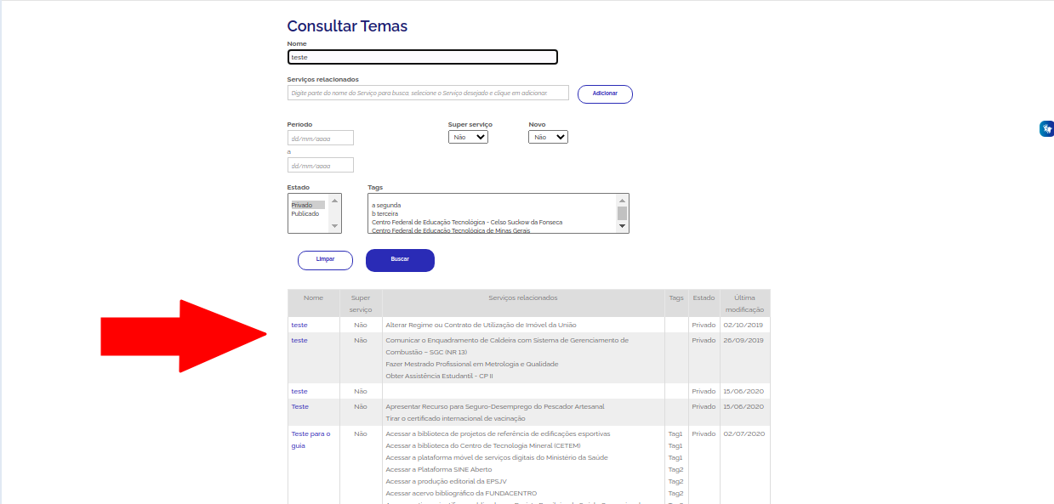
Task: Select the "a segunda" tag option
Action: [x=386, y=205]
